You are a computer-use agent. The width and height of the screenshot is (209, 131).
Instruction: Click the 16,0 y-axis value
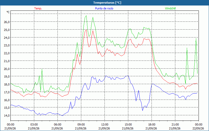(x=7, y=100)
